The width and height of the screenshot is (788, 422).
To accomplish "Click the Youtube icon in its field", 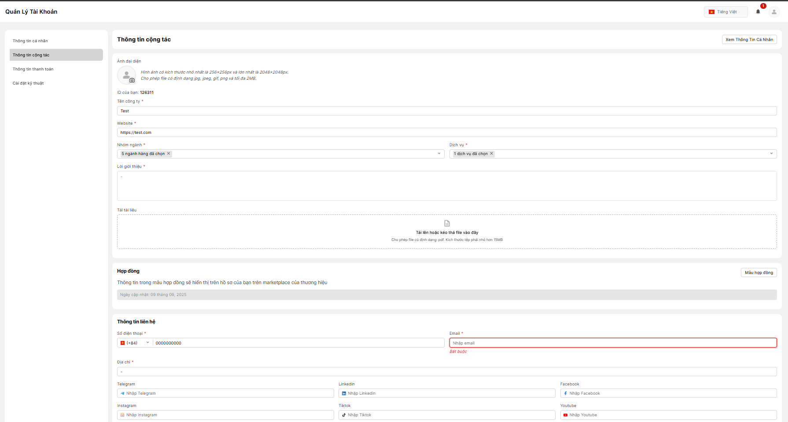I will click(565, 415).
